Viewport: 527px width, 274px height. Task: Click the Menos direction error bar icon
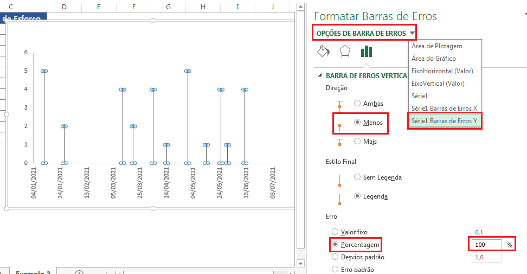[340, 124]
